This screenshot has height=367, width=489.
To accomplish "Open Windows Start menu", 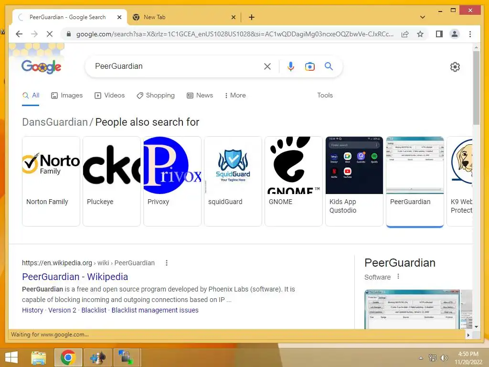I will 11,357.
